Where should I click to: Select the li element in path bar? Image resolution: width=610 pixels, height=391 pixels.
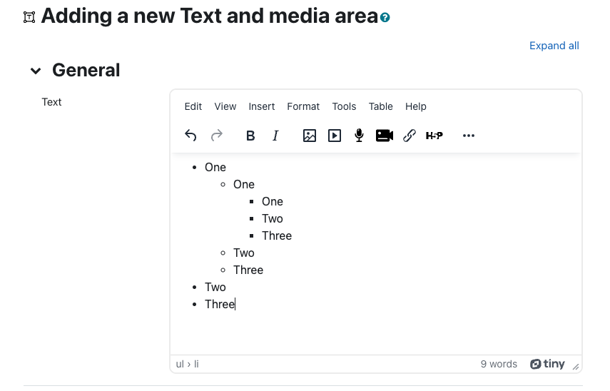196,364
